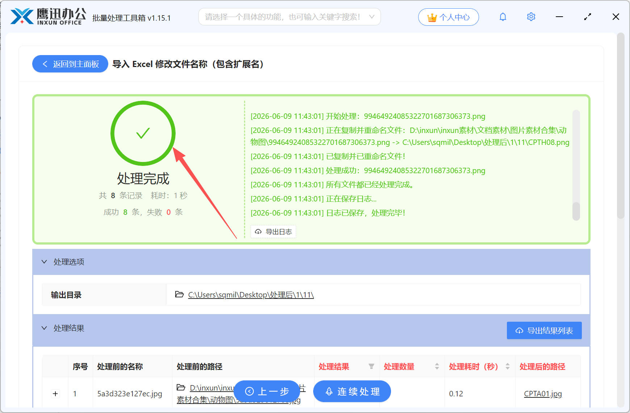Click the 0.12 duration cell

tap(456, 393)
